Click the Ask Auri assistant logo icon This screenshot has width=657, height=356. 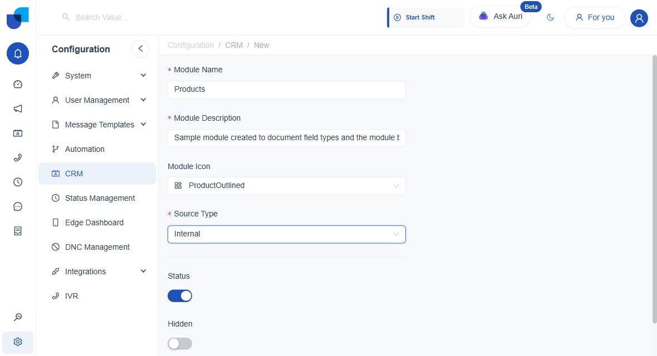[x=483, y=16]
